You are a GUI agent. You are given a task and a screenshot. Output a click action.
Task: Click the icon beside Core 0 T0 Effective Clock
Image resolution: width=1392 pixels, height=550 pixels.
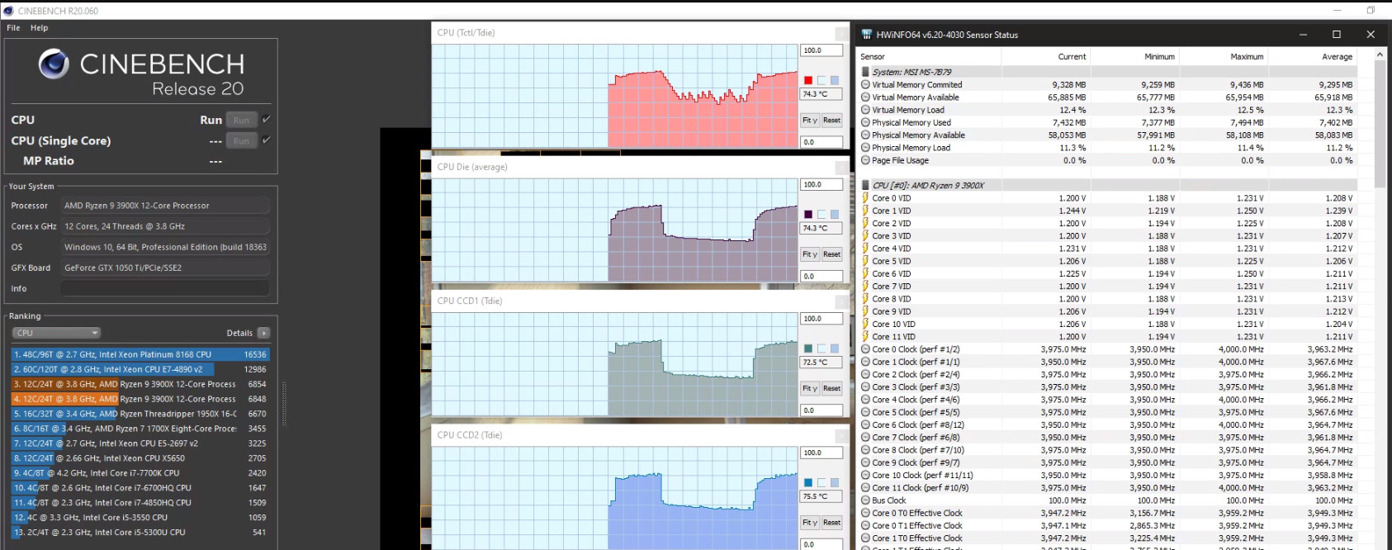(865, 513)
